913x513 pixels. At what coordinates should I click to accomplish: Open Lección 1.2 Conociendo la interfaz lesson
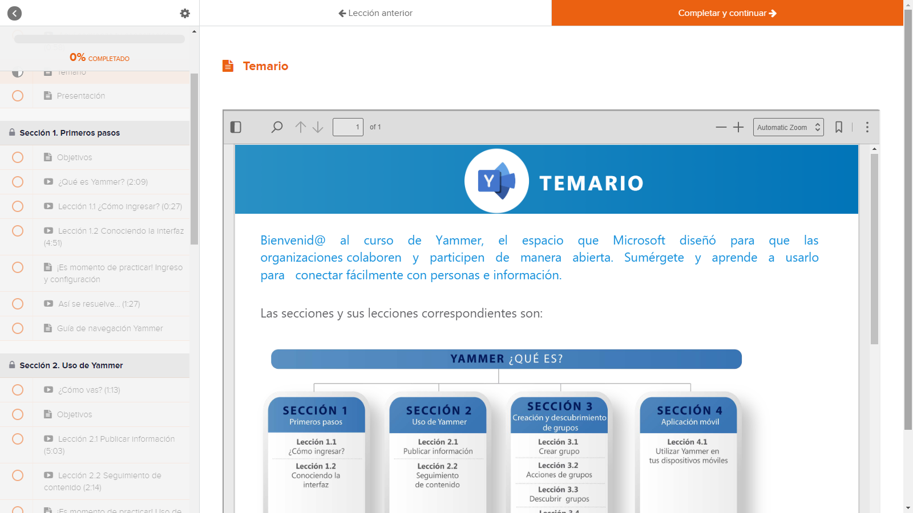point(95,237)
